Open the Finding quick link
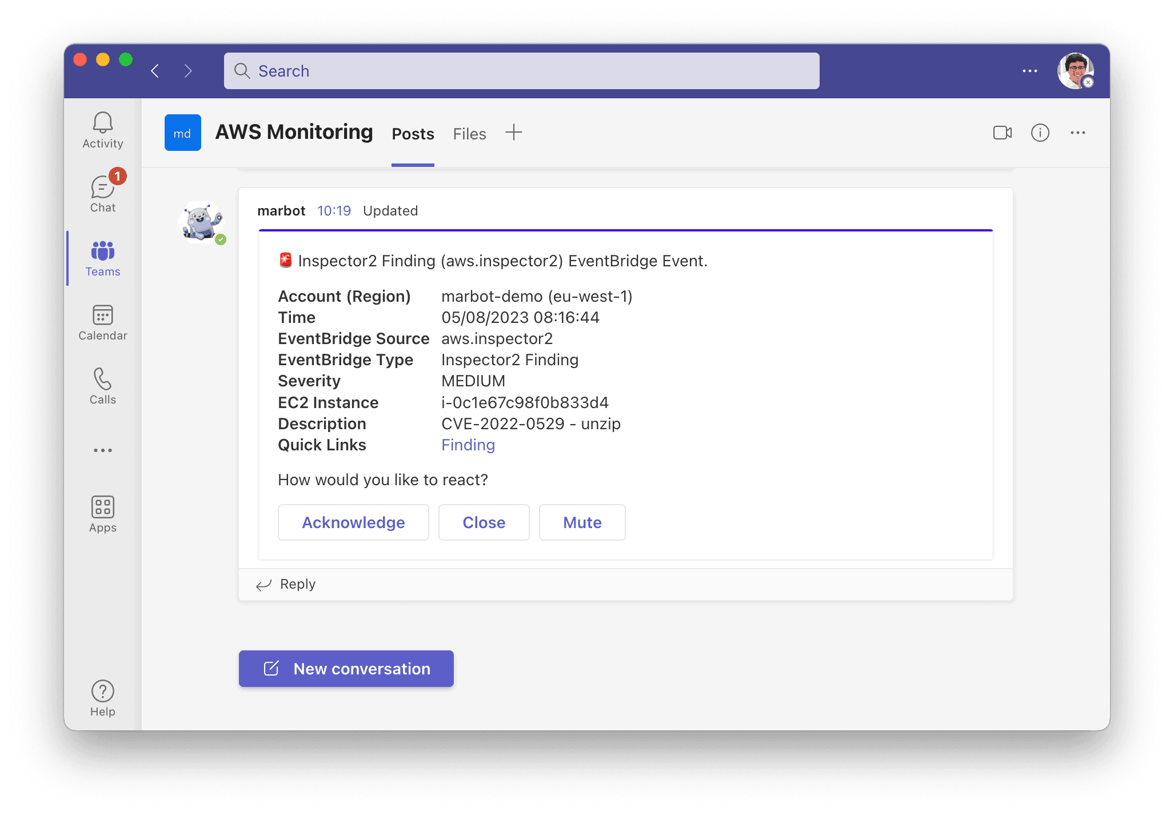 (468, 445)
